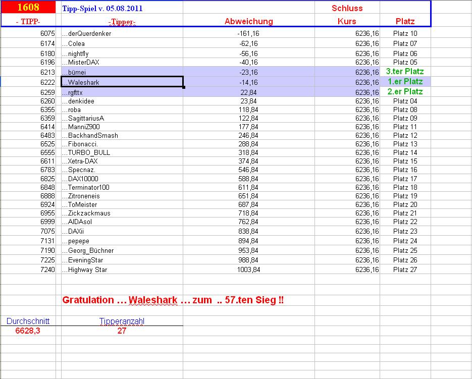Select 'Platz 06' cell
The height and width of the screenshot is (379, 472).
point(405,53)
